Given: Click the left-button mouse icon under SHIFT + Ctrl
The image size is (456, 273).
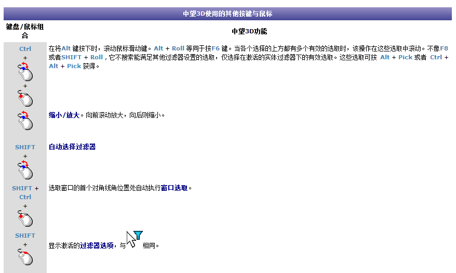Looking at the screenshot, I should (25, 218).
